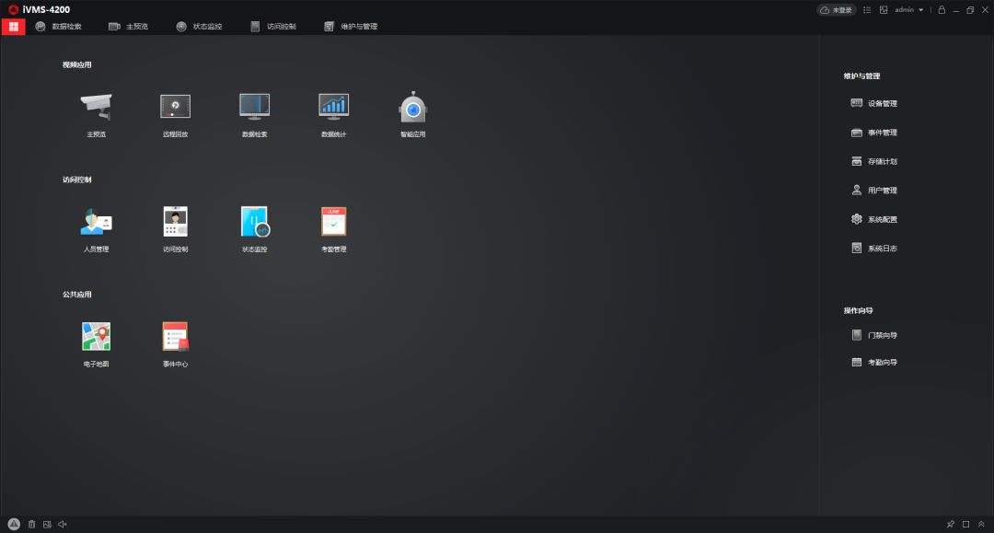Open 人员管理 person management
Screen dimensions: 994x533
tap(96, 222)
